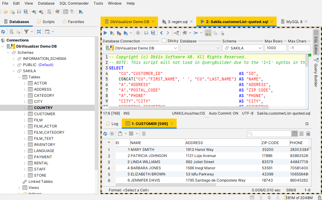
Task: Expand the Views node
Action: [x=19, y=188]
